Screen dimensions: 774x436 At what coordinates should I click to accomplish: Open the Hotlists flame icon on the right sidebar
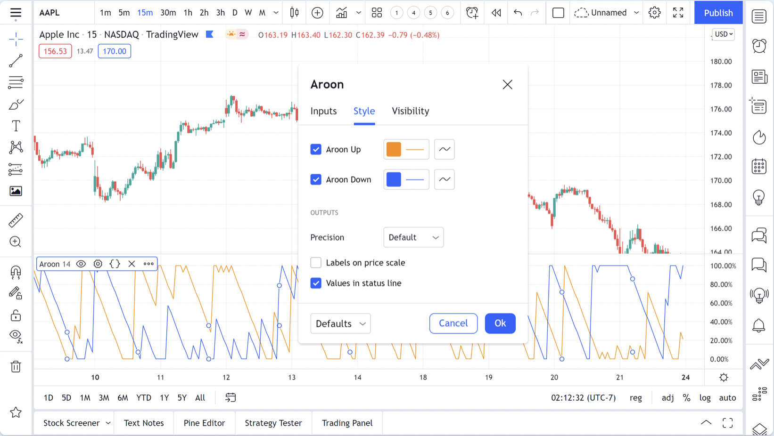pos(759,137)
